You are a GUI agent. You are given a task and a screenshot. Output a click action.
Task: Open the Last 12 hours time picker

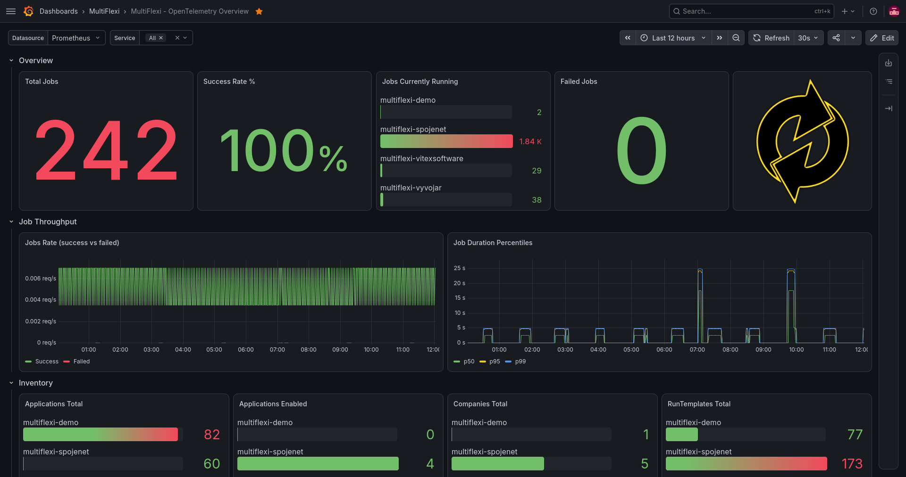[673, 38]
